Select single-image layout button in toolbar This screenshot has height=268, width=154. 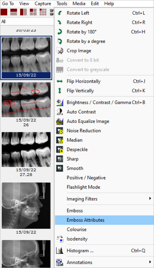click(4, 12)
